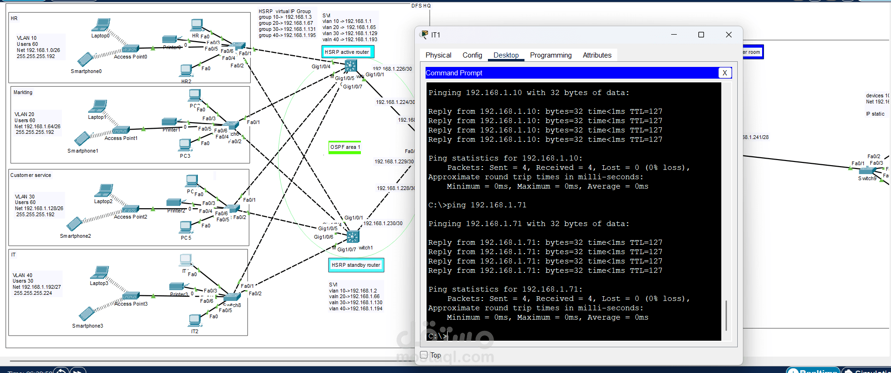Image resolution: width=891 pixels, height=373 pixels.
Task: Click the Printer3 icon
Action: click(177, 287)
